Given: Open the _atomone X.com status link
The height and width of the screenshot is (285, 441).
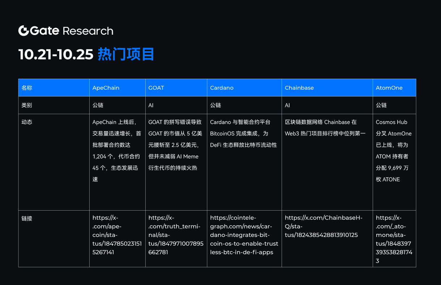Looking at the screenshot, I should [x=392, y=239].
